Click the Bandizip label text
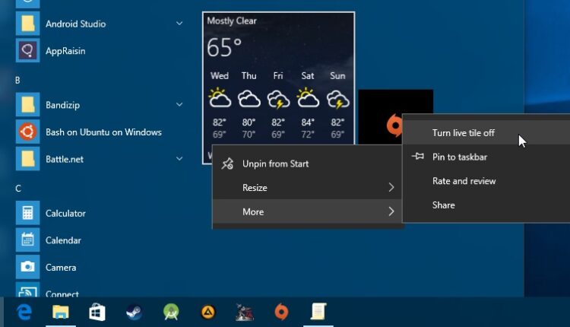The height and width of the screenshot is (327, 570). pos(62,105)
